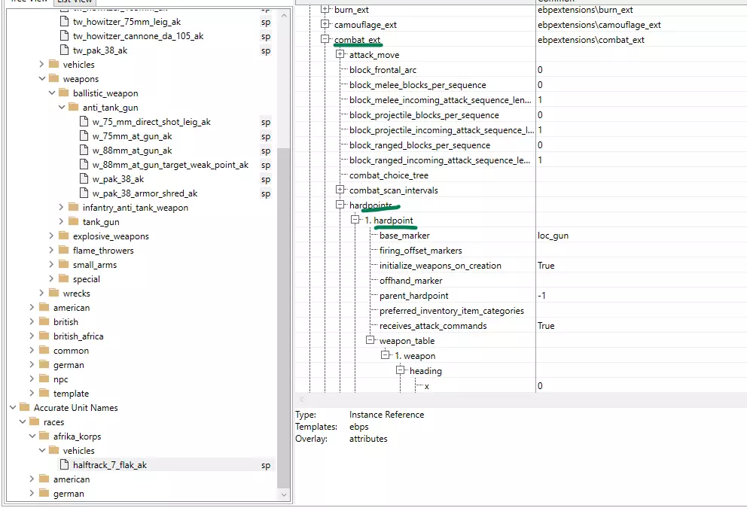747x511 pixels.
Task: Click the ballistic_weapon folder icon
Action: point(64,93)
